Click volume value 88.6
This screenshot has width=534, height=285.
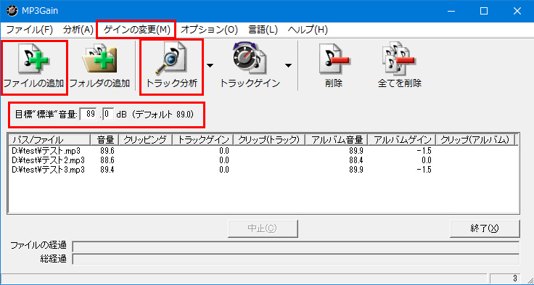[x=107, y=160]
